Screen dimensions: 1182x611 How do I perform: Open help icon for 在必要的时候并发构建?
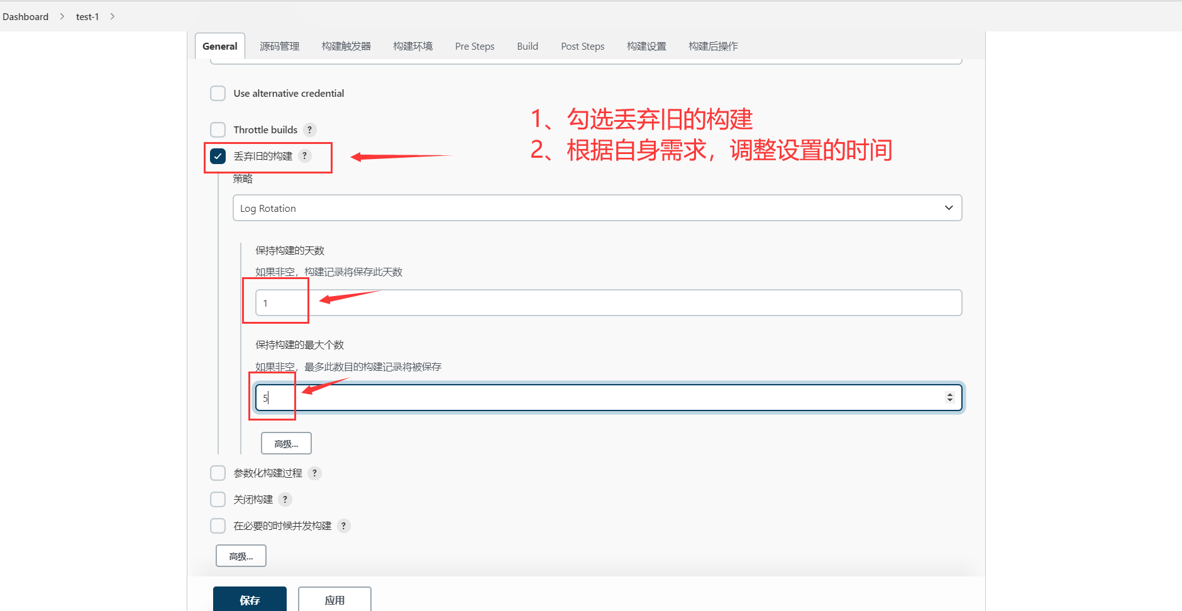[x=343, y=526]
